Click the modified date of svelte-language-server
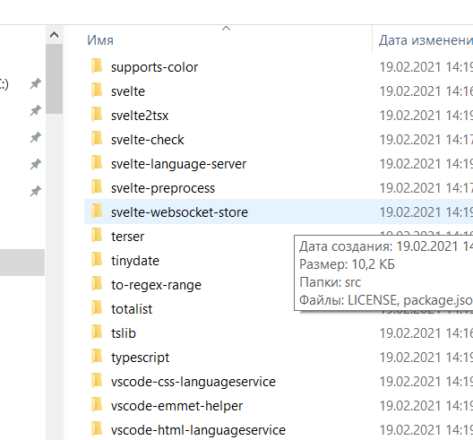The image size is (473, 440). click(426, 164)
